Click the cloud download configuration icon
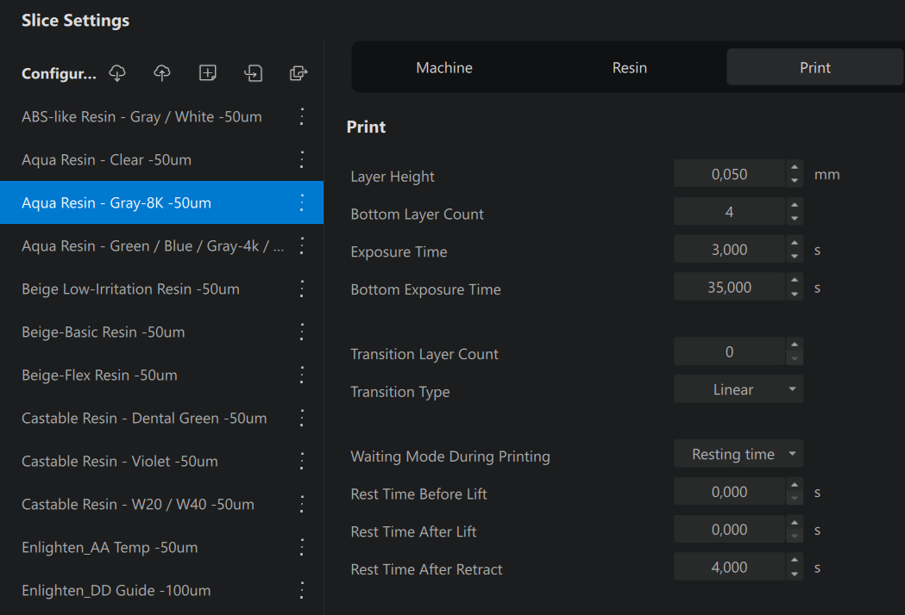Image resolution: width=905 pixels, height=615 pixels. (117, 73)
